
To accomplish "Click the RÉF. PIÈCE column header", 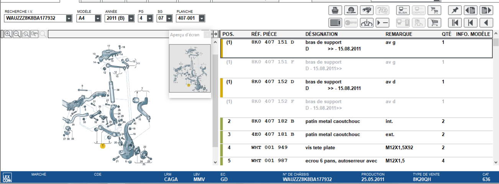I will point(264,34).
